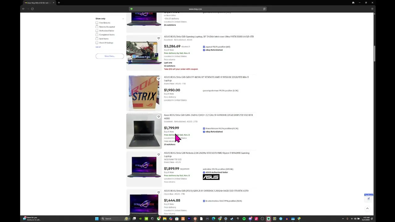Click seller 'itsworthmore' feedback text
395x222 pixels.
coord(222,129)
